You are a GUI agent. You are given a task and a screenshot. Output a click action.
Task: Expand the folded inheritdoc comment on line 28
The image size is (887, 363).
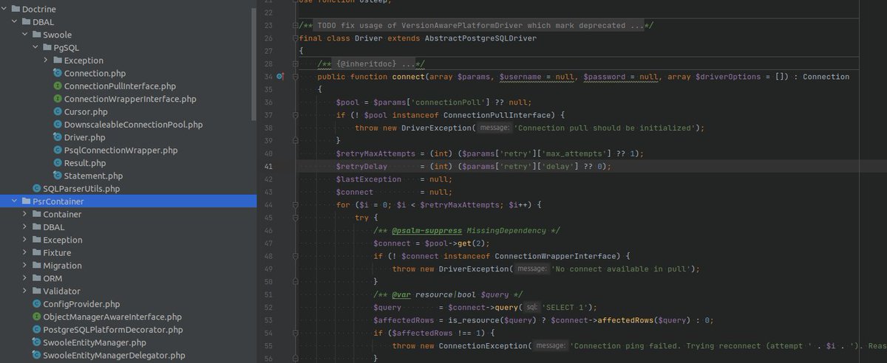[296, 63]
